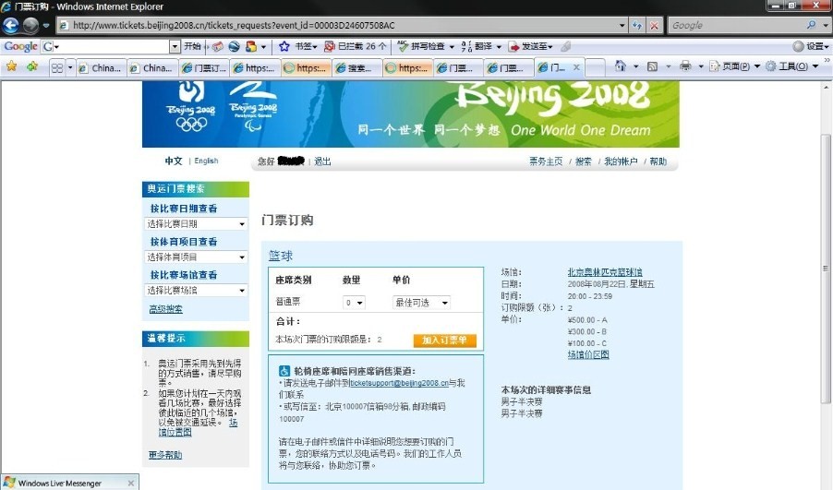Viewport: 833px width, 490px height.
Task: Click the orange 加入订票单 button
Action: pyautogui.click(x=444, y=341)
